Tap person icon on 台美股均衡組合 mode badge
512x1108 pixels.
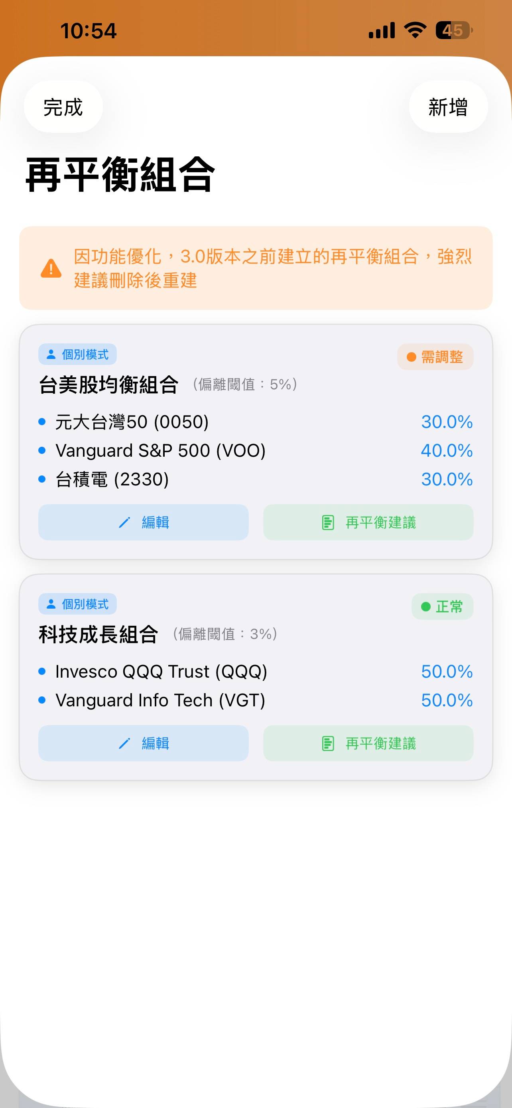[51, 355]
